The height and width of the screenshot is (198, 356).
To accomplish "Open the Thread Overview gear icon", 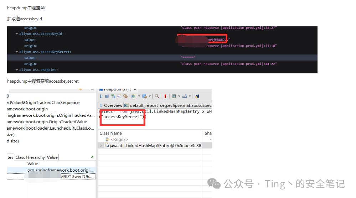I will point(125,96).
